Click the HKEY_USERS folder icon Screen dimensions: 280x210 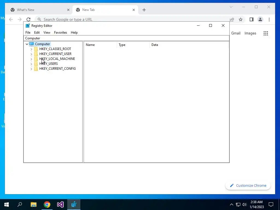coord(36,63)
